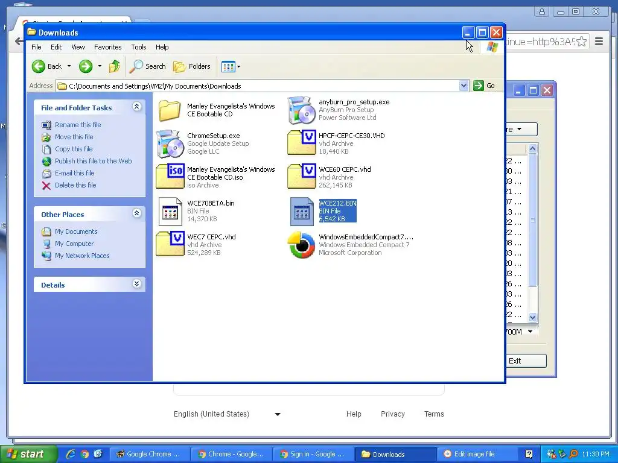Click the green Forward arrow button
Image resolution: width=618 pixels, height=463 pixels.
point(86,66)
